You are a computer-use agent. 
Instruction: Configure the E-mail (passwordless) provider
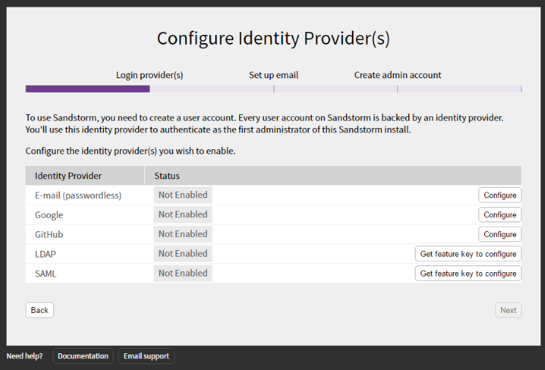(x=500, y=195)
